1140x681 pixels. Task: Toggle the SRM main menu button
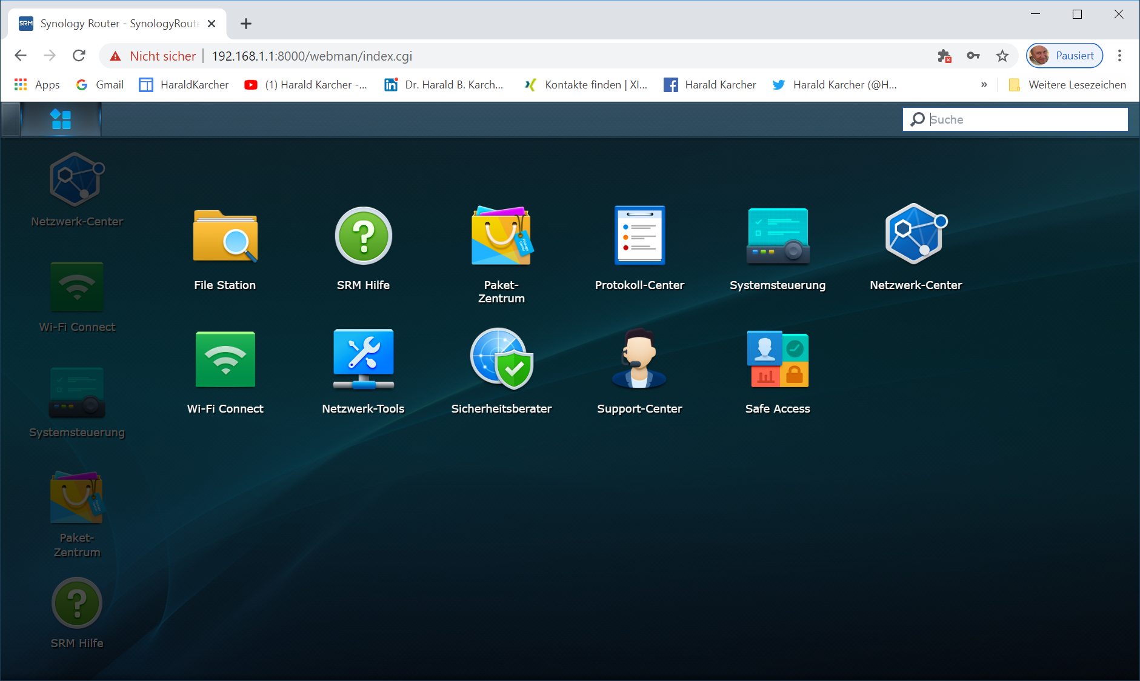click(61, 119)
